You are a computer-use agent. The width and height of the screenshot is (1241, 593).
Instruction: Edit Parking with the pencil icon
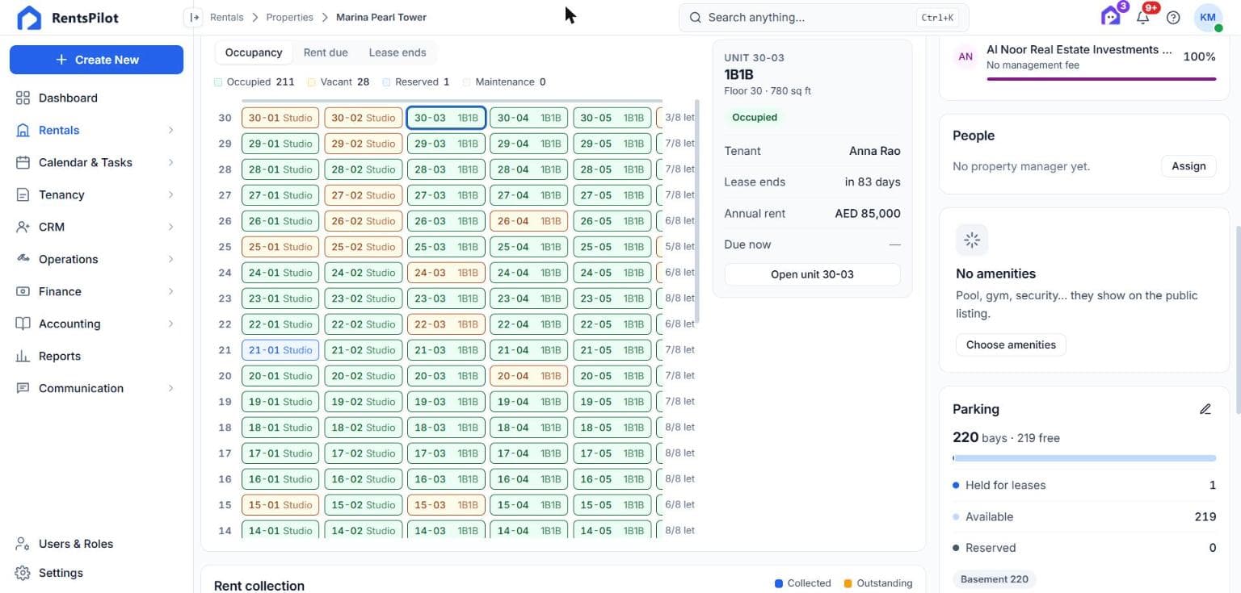tap(1205, 409)
